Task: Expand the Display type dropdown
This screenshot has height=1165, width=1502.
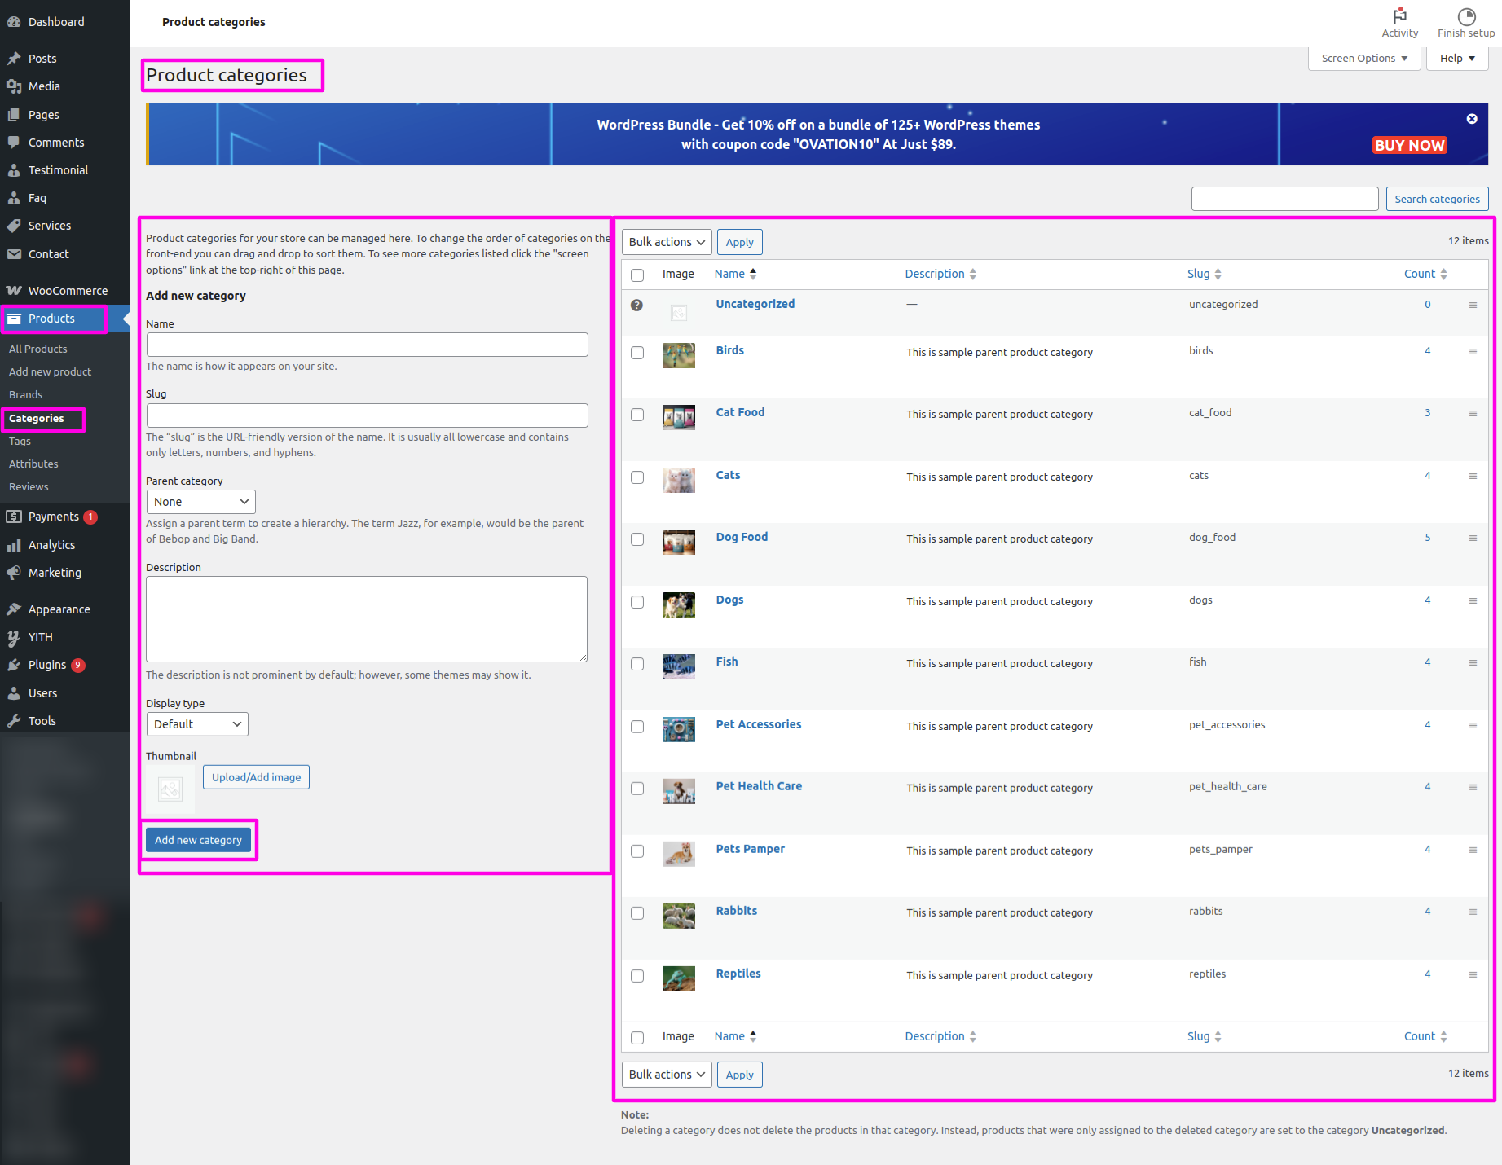Action: click(197, 724)
